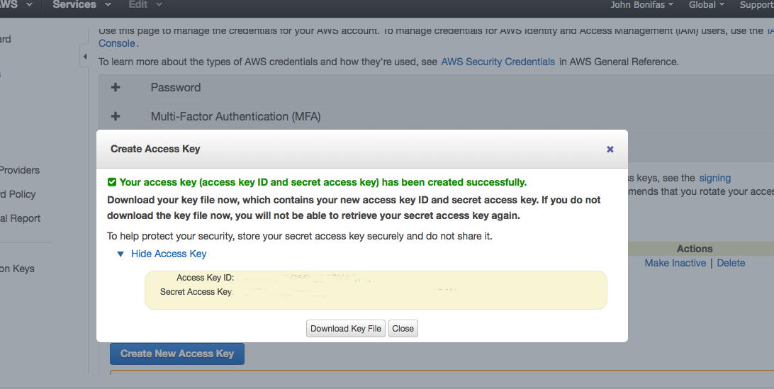Click the Hide Access Key link
Image resolution: width=774 pixels, height=389 pixels.
(169, 254)
